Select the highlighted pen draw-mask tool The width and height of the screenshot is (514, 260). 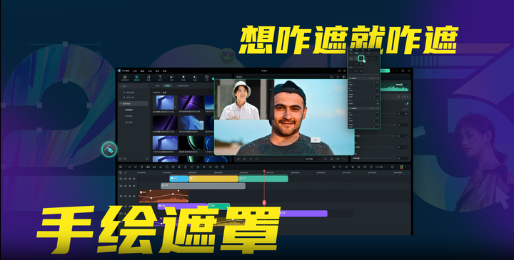[361, 58]
